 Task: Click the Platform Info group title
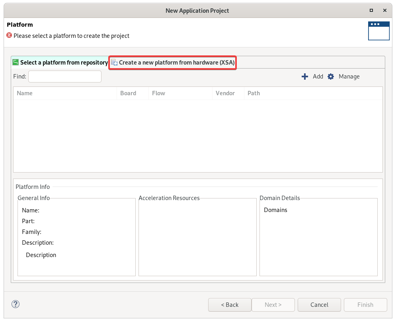coord(33,187)
